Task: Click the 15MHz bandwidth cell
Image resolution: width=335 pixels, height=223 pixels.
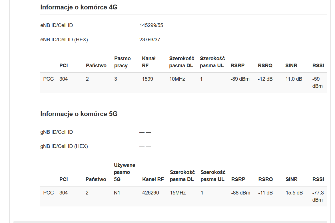Action: [178, 193]
